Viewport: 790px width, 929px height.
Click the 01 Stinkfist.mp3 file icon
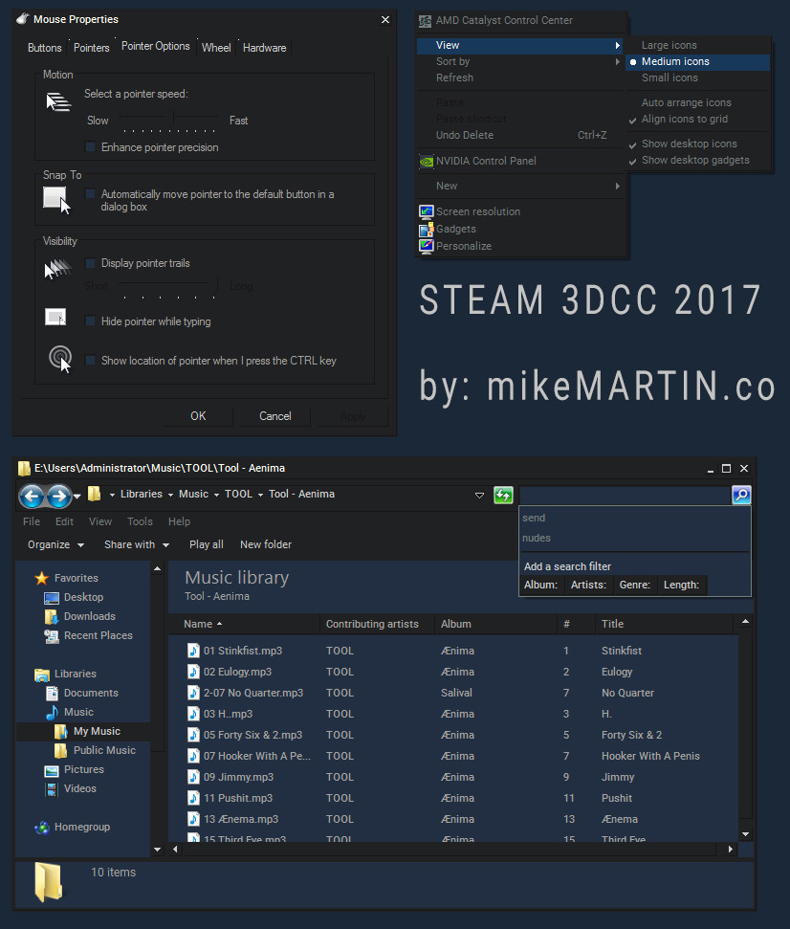(x=193, y=651)
